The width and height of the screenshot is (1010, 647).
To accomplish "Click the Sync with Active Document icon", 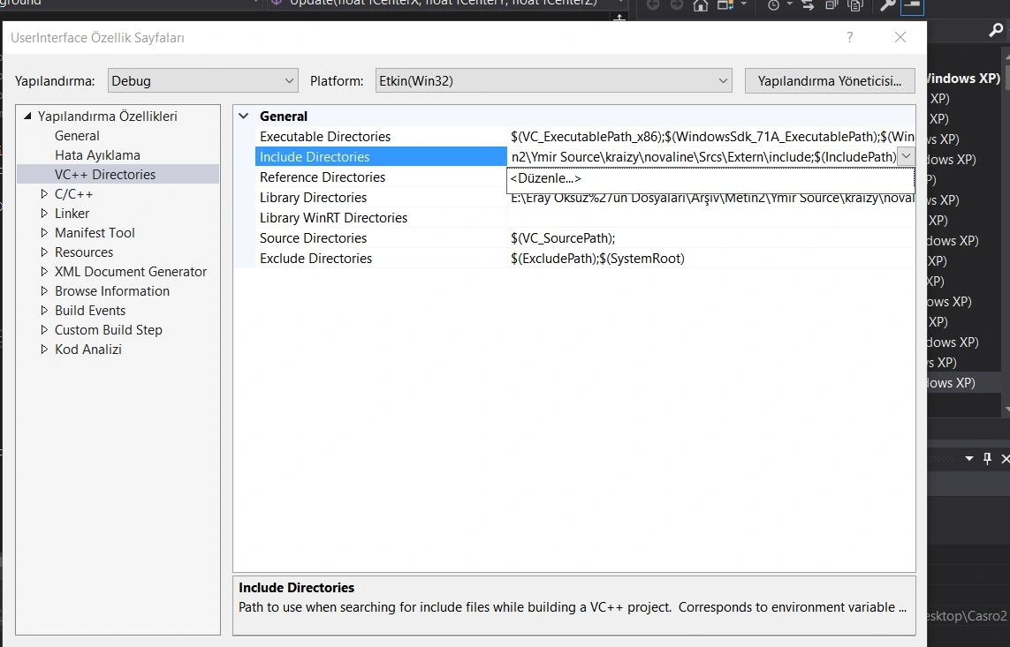I will [x=808, y=5].
